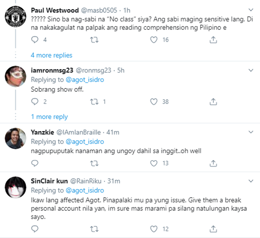Retweet Paul Westwood's tweet
The height and width of the screenshot is (238, 260).
[x=94, y=40]
